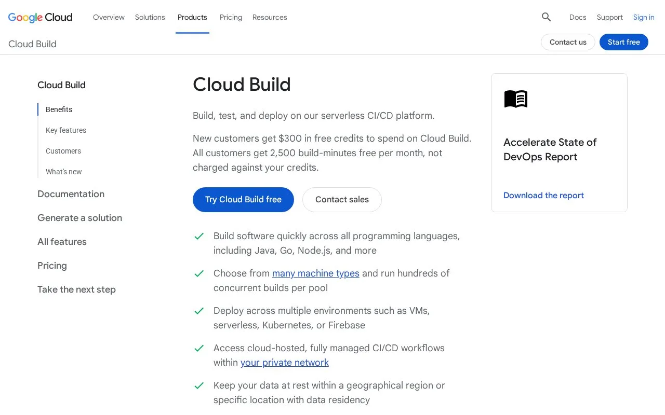Click Try Cloud Build free button

pyautogui.click(x=243, y=200)
